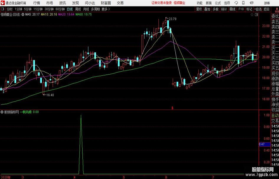The width and height of the screenshot is (279, 179).
Task: Click the 复权 toolbar button
Action: coord(199,9)
